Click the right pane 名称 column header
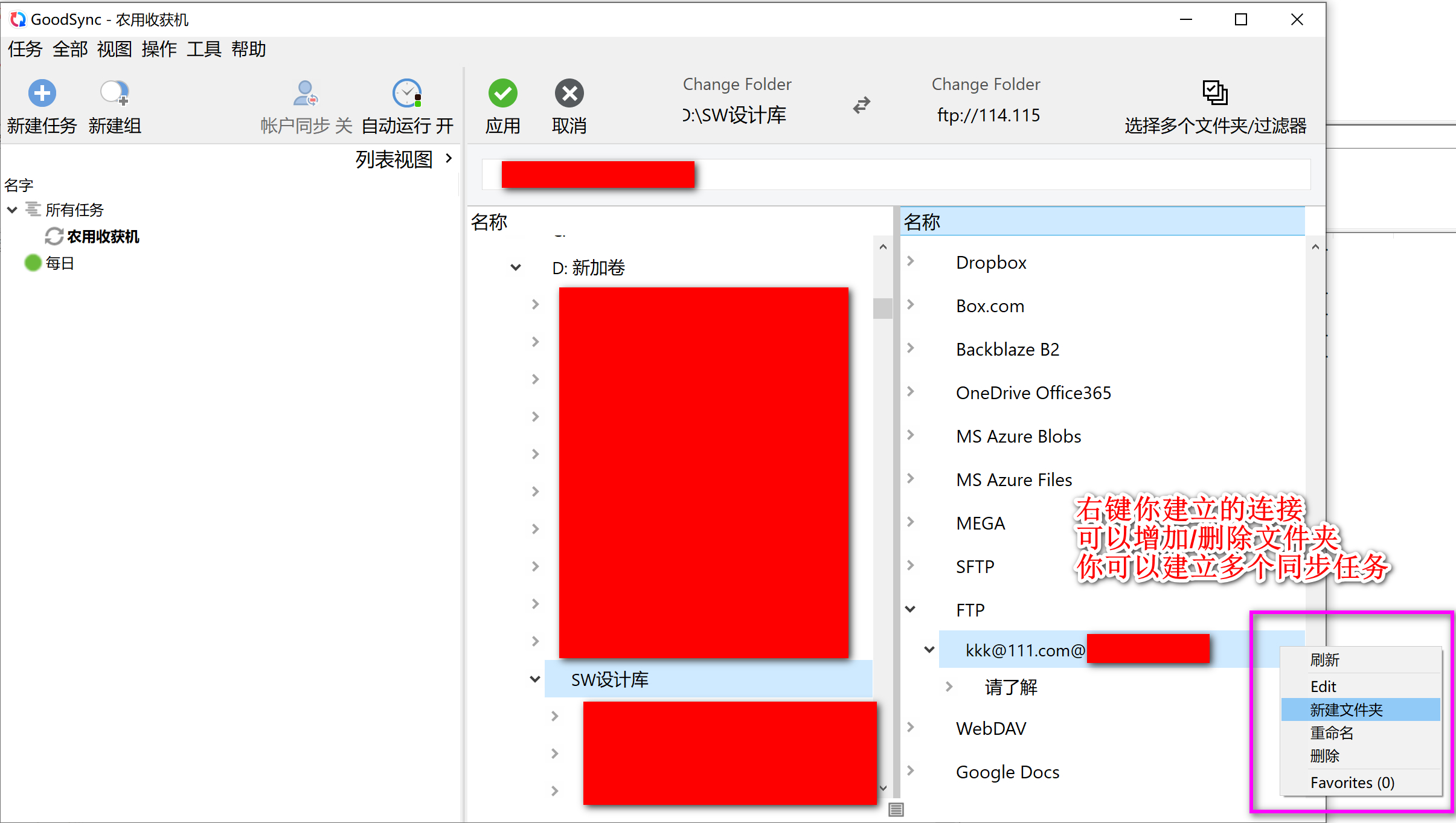This screenshot has width=1456, height=823. click(x=1103, y=222)
